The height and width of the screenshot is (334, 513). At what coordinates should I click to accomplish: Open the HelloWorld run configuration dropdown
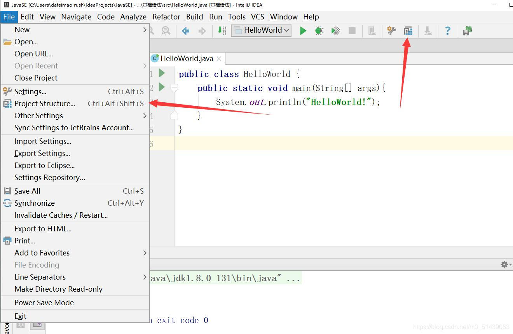tap(261, 30)
